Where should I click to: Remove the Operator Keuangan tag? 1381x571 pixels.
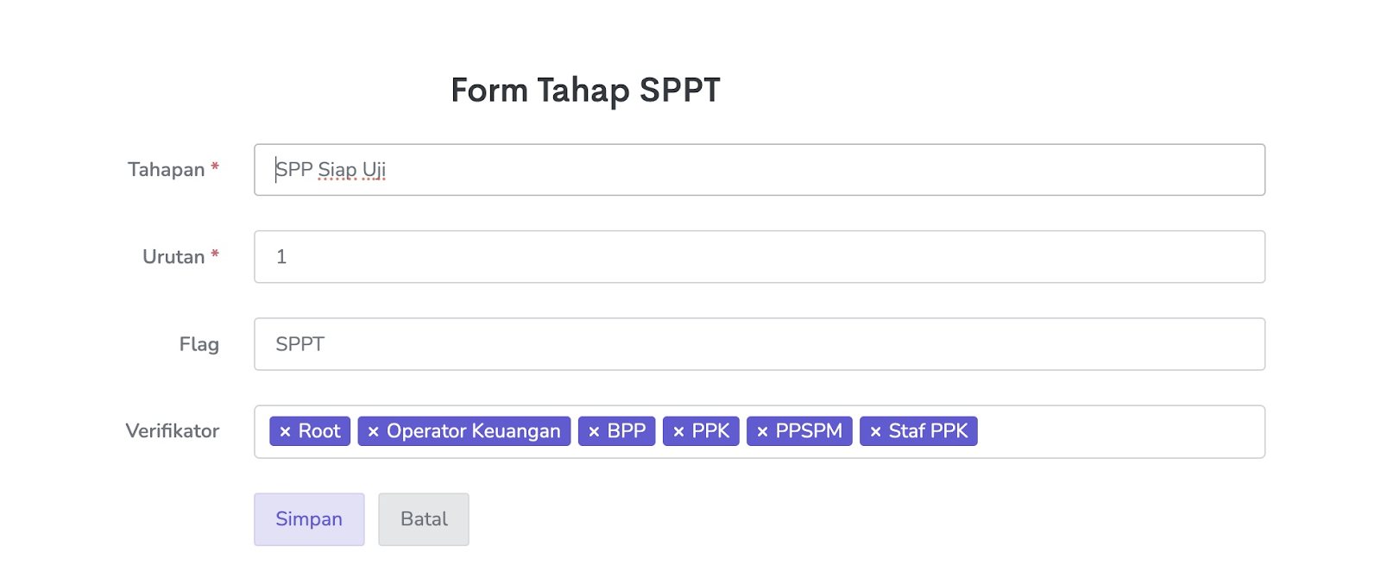click(x=373, y=432)
